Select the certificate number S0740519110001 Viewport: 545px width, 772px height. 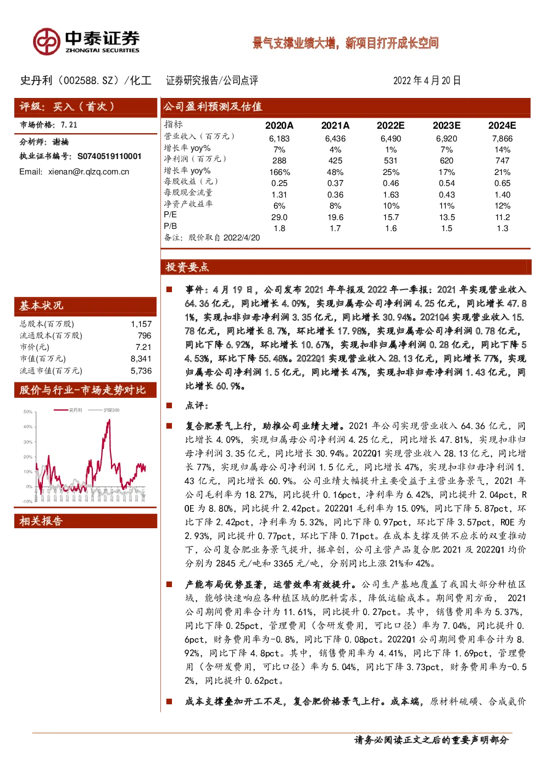pos(109,156)
